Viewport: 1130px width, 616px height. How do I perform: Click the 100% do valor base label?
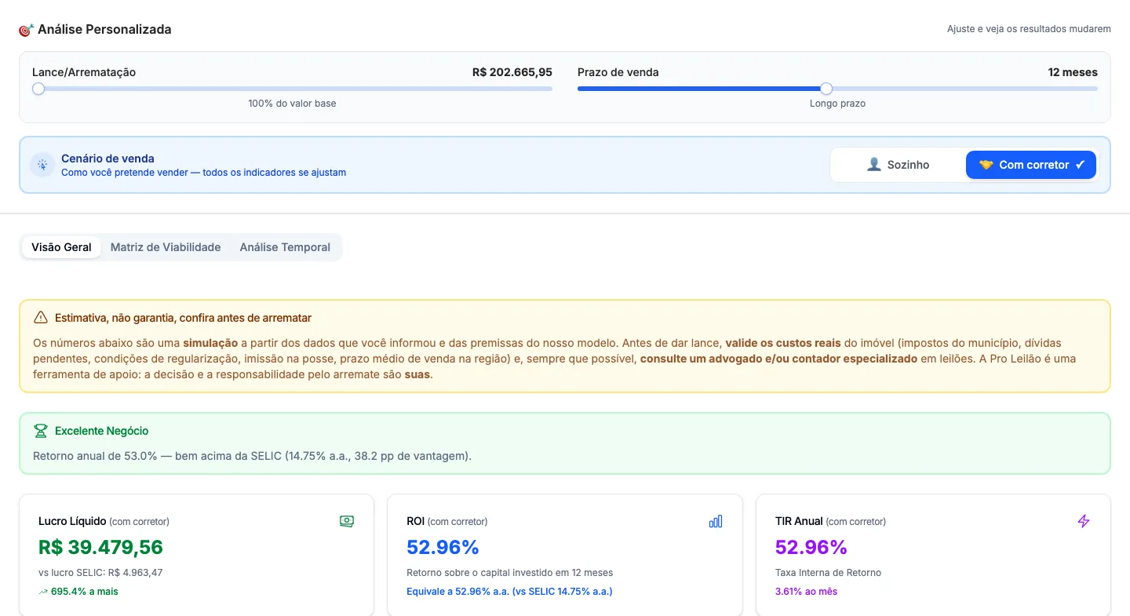click(x=292, y=104)
